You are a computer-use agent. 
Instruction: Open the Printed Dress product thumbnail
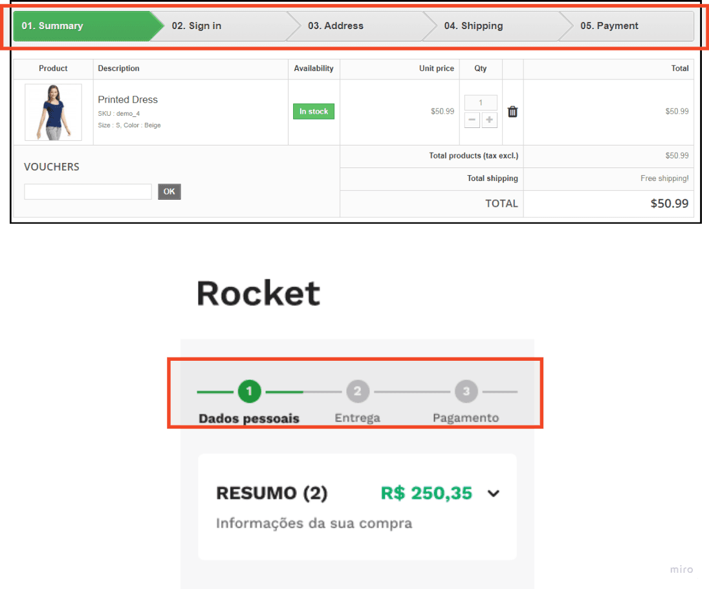(53, 112)
